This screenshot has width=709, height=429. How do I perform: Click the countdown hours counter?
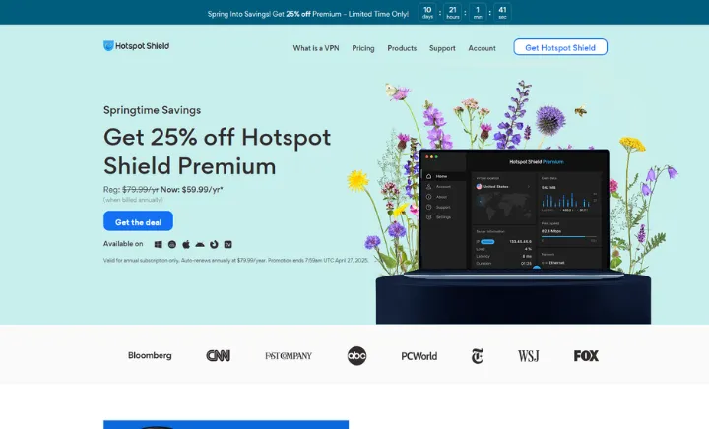click(453, 12)
